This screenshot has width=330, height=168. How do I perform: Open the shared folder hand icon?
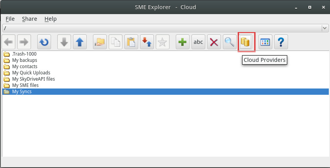tap(100, 42)
